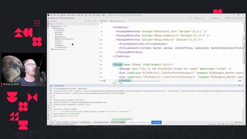Click the PrivateAssets line in editor
This screenshot has width=247, height=139.
[143, 44]
